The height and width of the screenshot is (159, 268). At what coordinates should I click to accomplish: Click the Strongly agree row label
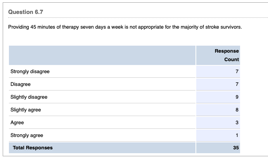[x=27, y=135]
